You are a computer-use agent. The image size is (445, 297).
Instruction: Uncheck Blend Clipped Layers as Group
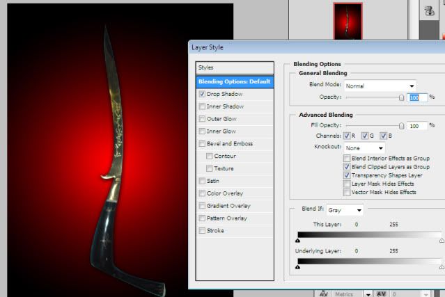(x=347, y=167)
